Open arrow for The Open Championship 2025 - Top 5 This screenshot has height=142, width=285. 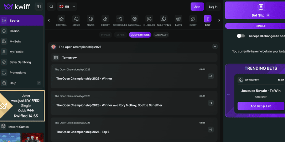click(x=211, y=130)
